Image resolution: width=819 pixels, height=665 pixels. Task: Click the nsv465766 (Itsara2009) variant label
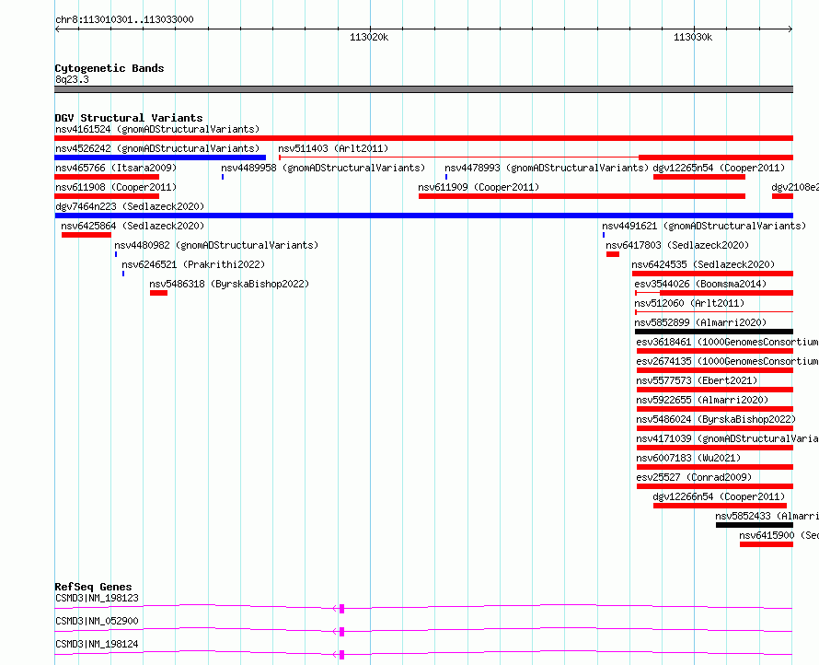116,168
